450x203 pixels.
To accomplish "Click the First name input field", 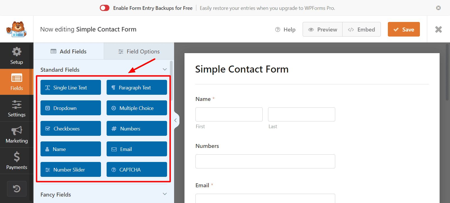I will (229, 114).
